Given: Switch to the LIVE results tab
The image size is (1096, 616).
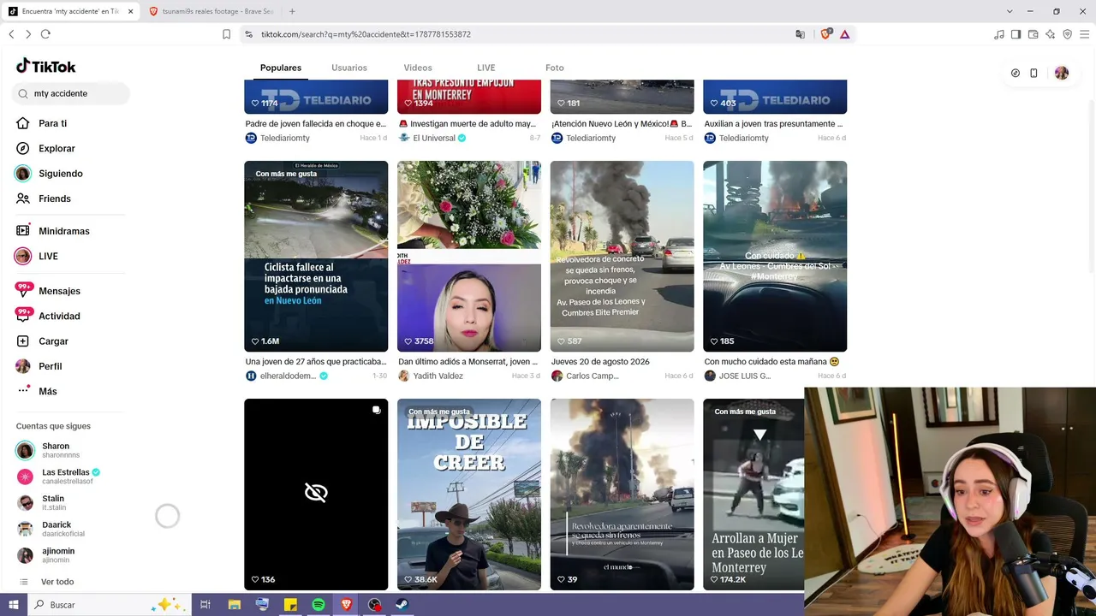Looking at the screenshot, I should click(x=486, y=68).
